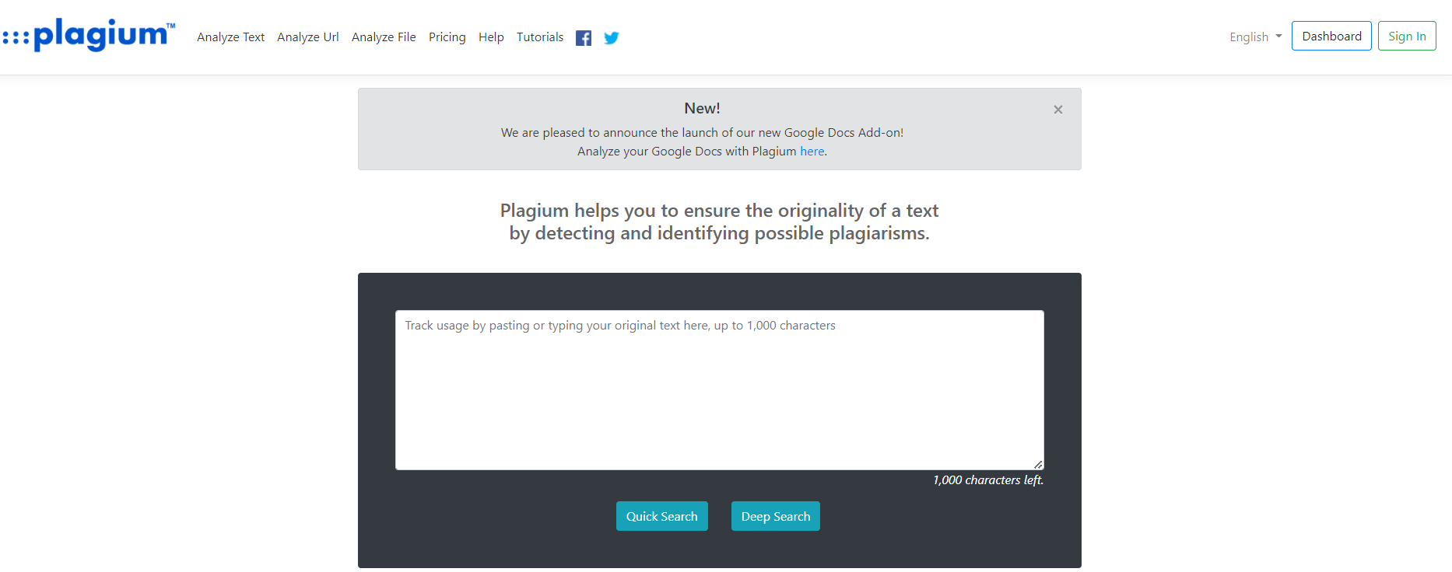1452x572 pixels.
Task: Open the Help page
Action: pos(491,37)
